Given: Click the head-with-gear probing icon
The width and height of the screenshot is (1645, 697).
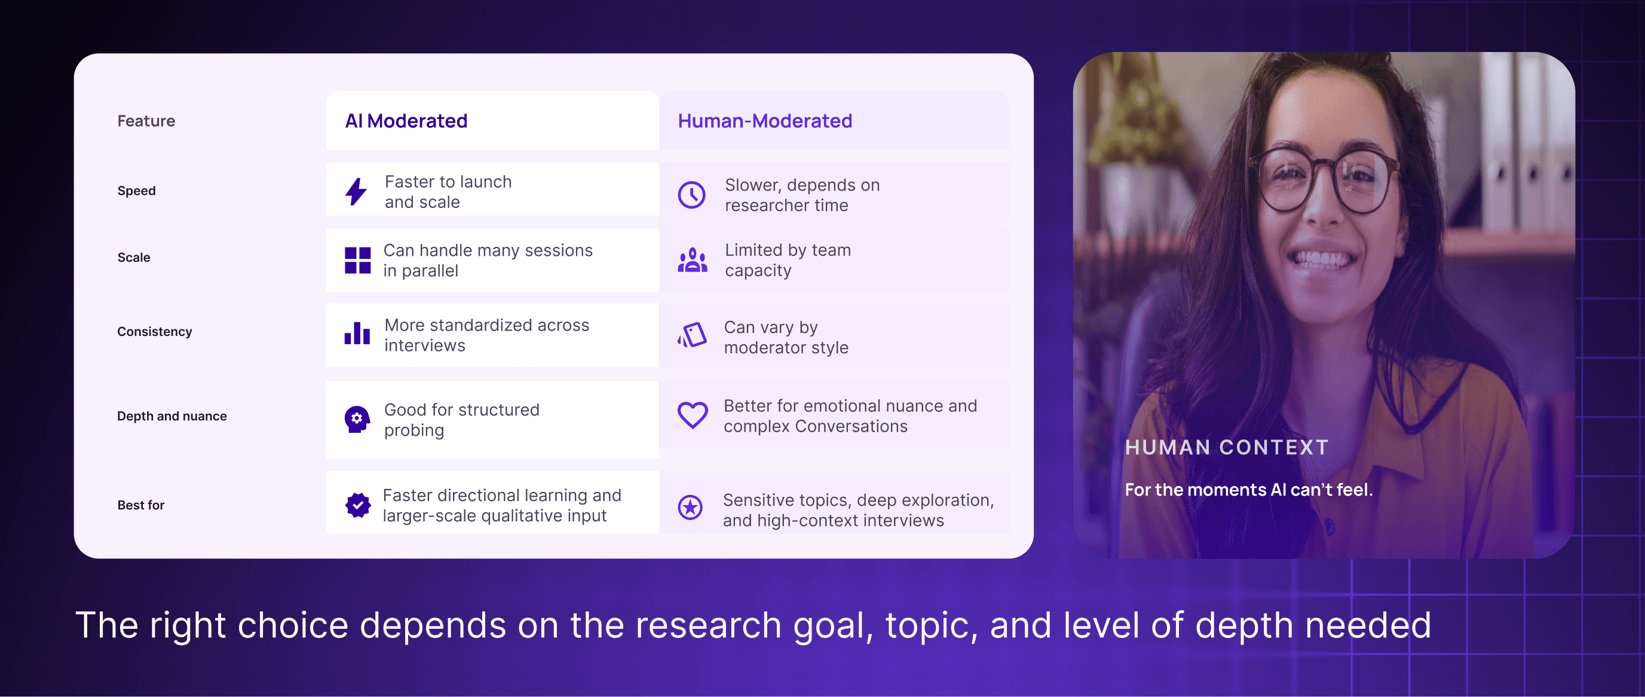Looking at the screenshot, I should [357, 419].
